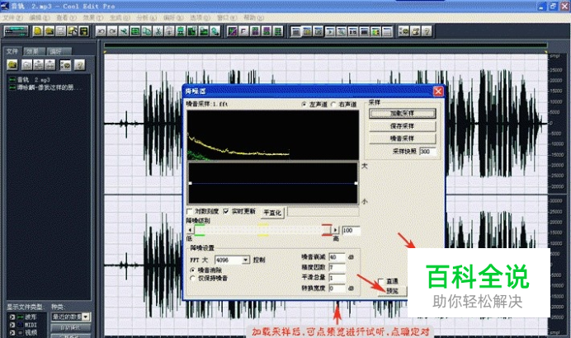
Task: Click the 预览 preview button
Action: pyautogui.click(x=392, y=291)
